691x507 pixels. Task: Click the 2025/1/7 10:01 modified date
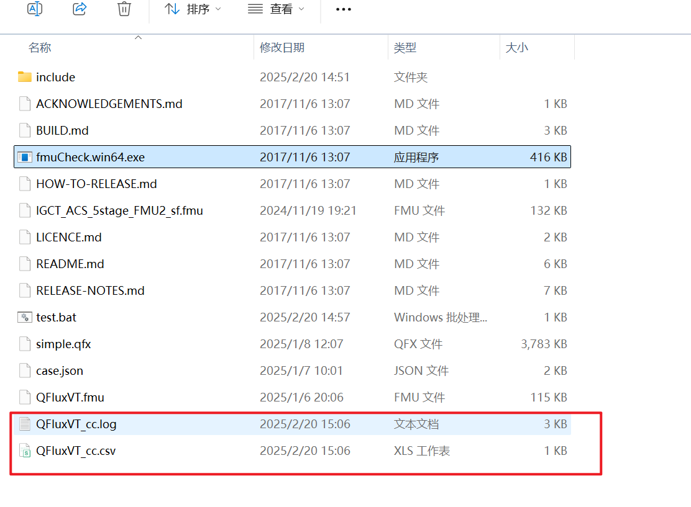pos(301,371)
